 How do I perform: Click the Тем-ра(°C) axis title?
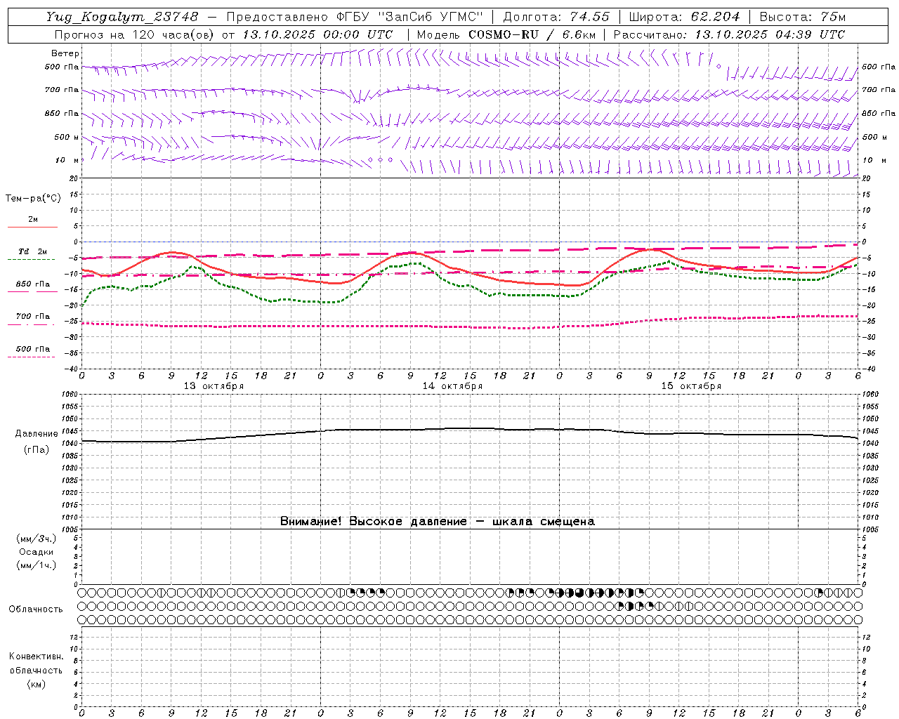click(x=33, y=199)
